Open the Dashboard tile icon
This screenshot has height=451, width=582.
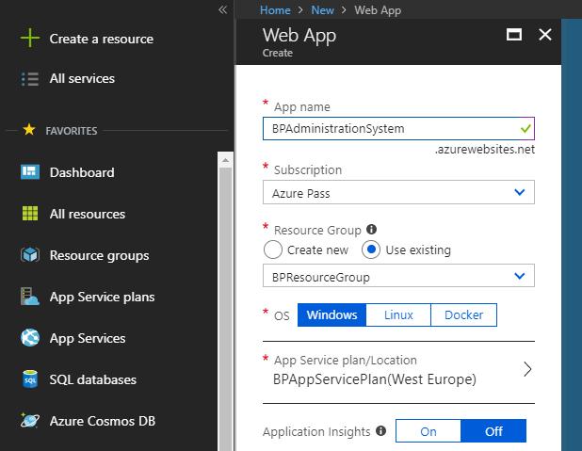click(x=30, y=172)
